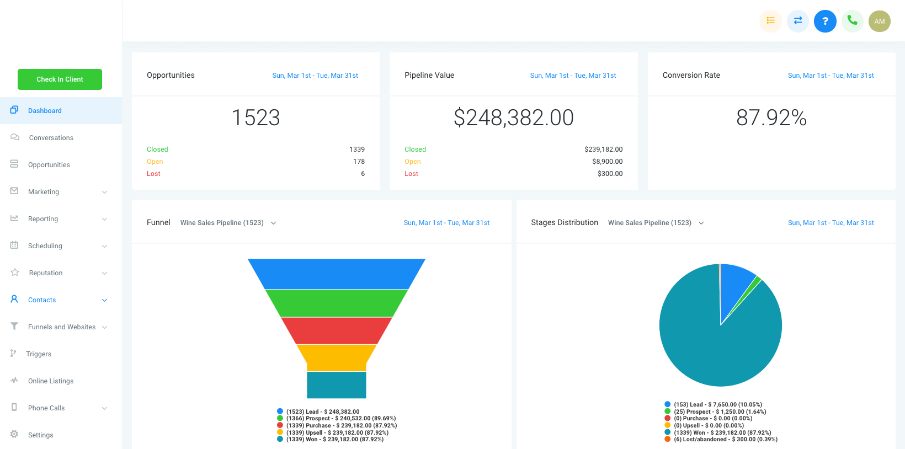Expand the Marketing submenu chevron
The width and height of the screenshot is (905, 449).
[x=104, y=192]
